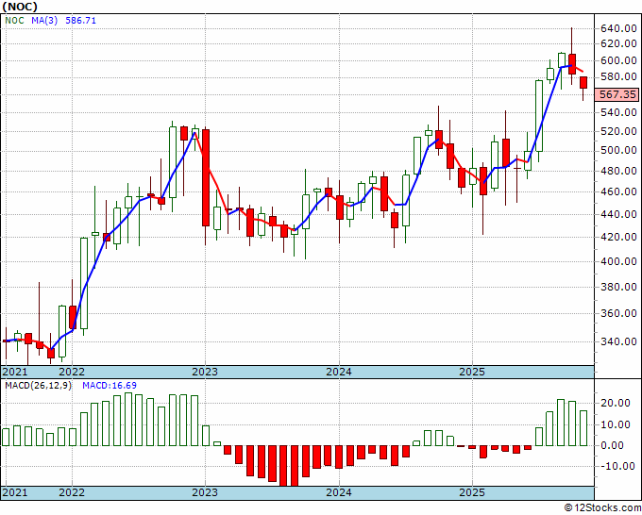Click the 620.00 price axis label
This screenshot has width=642, height=515.
pos(618,43)
